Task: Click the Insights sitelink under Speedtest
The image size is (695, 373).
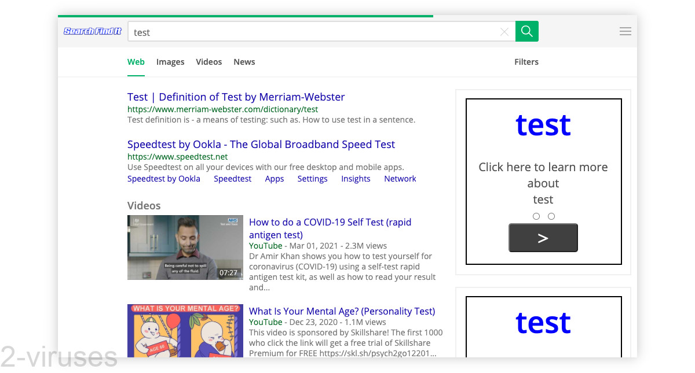Action: click(x=356, y=179)
